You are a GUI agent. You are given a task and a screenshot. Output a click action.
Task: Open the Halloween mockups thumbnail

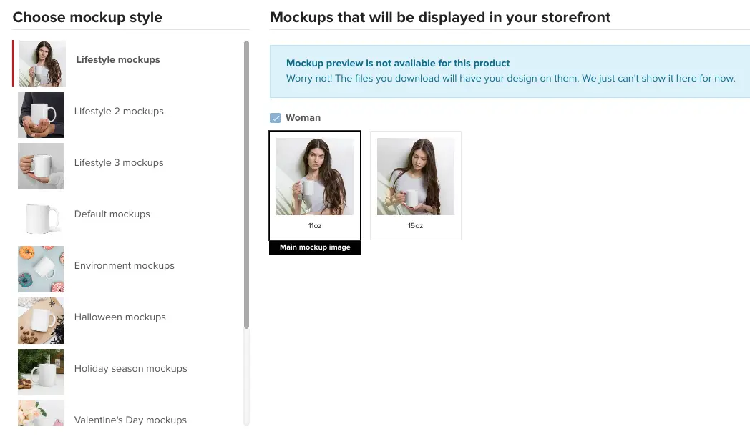(41, 320)
